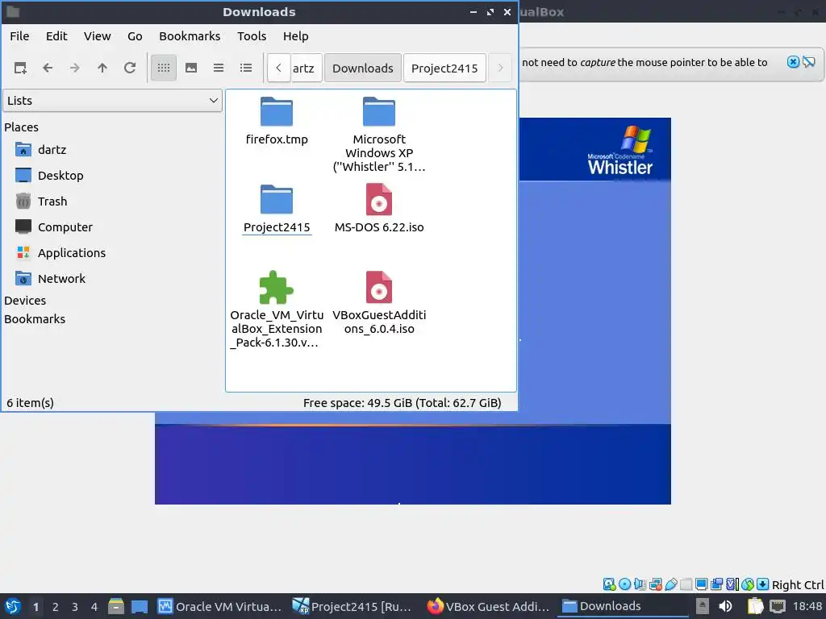Switch to VBox Guest Additions Firefox window
The image size is (826, 619).
pyautogui.click(x=489, y=606)
